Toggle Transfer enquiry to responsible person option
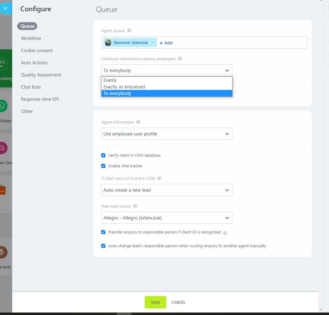 103,232
